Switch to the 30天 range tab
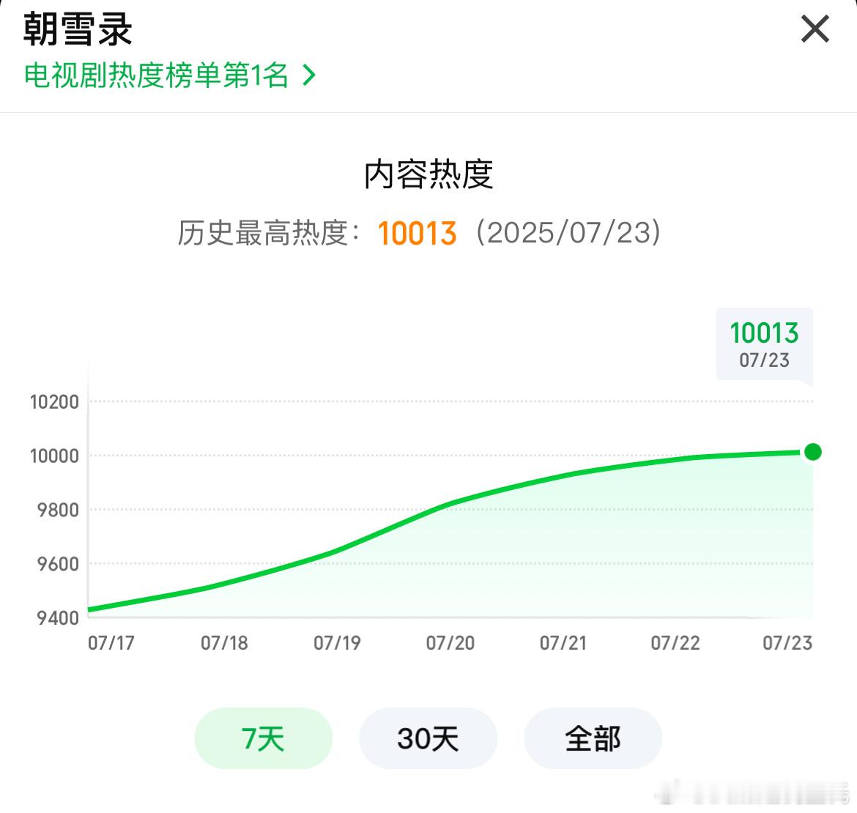 click(428, 738)
